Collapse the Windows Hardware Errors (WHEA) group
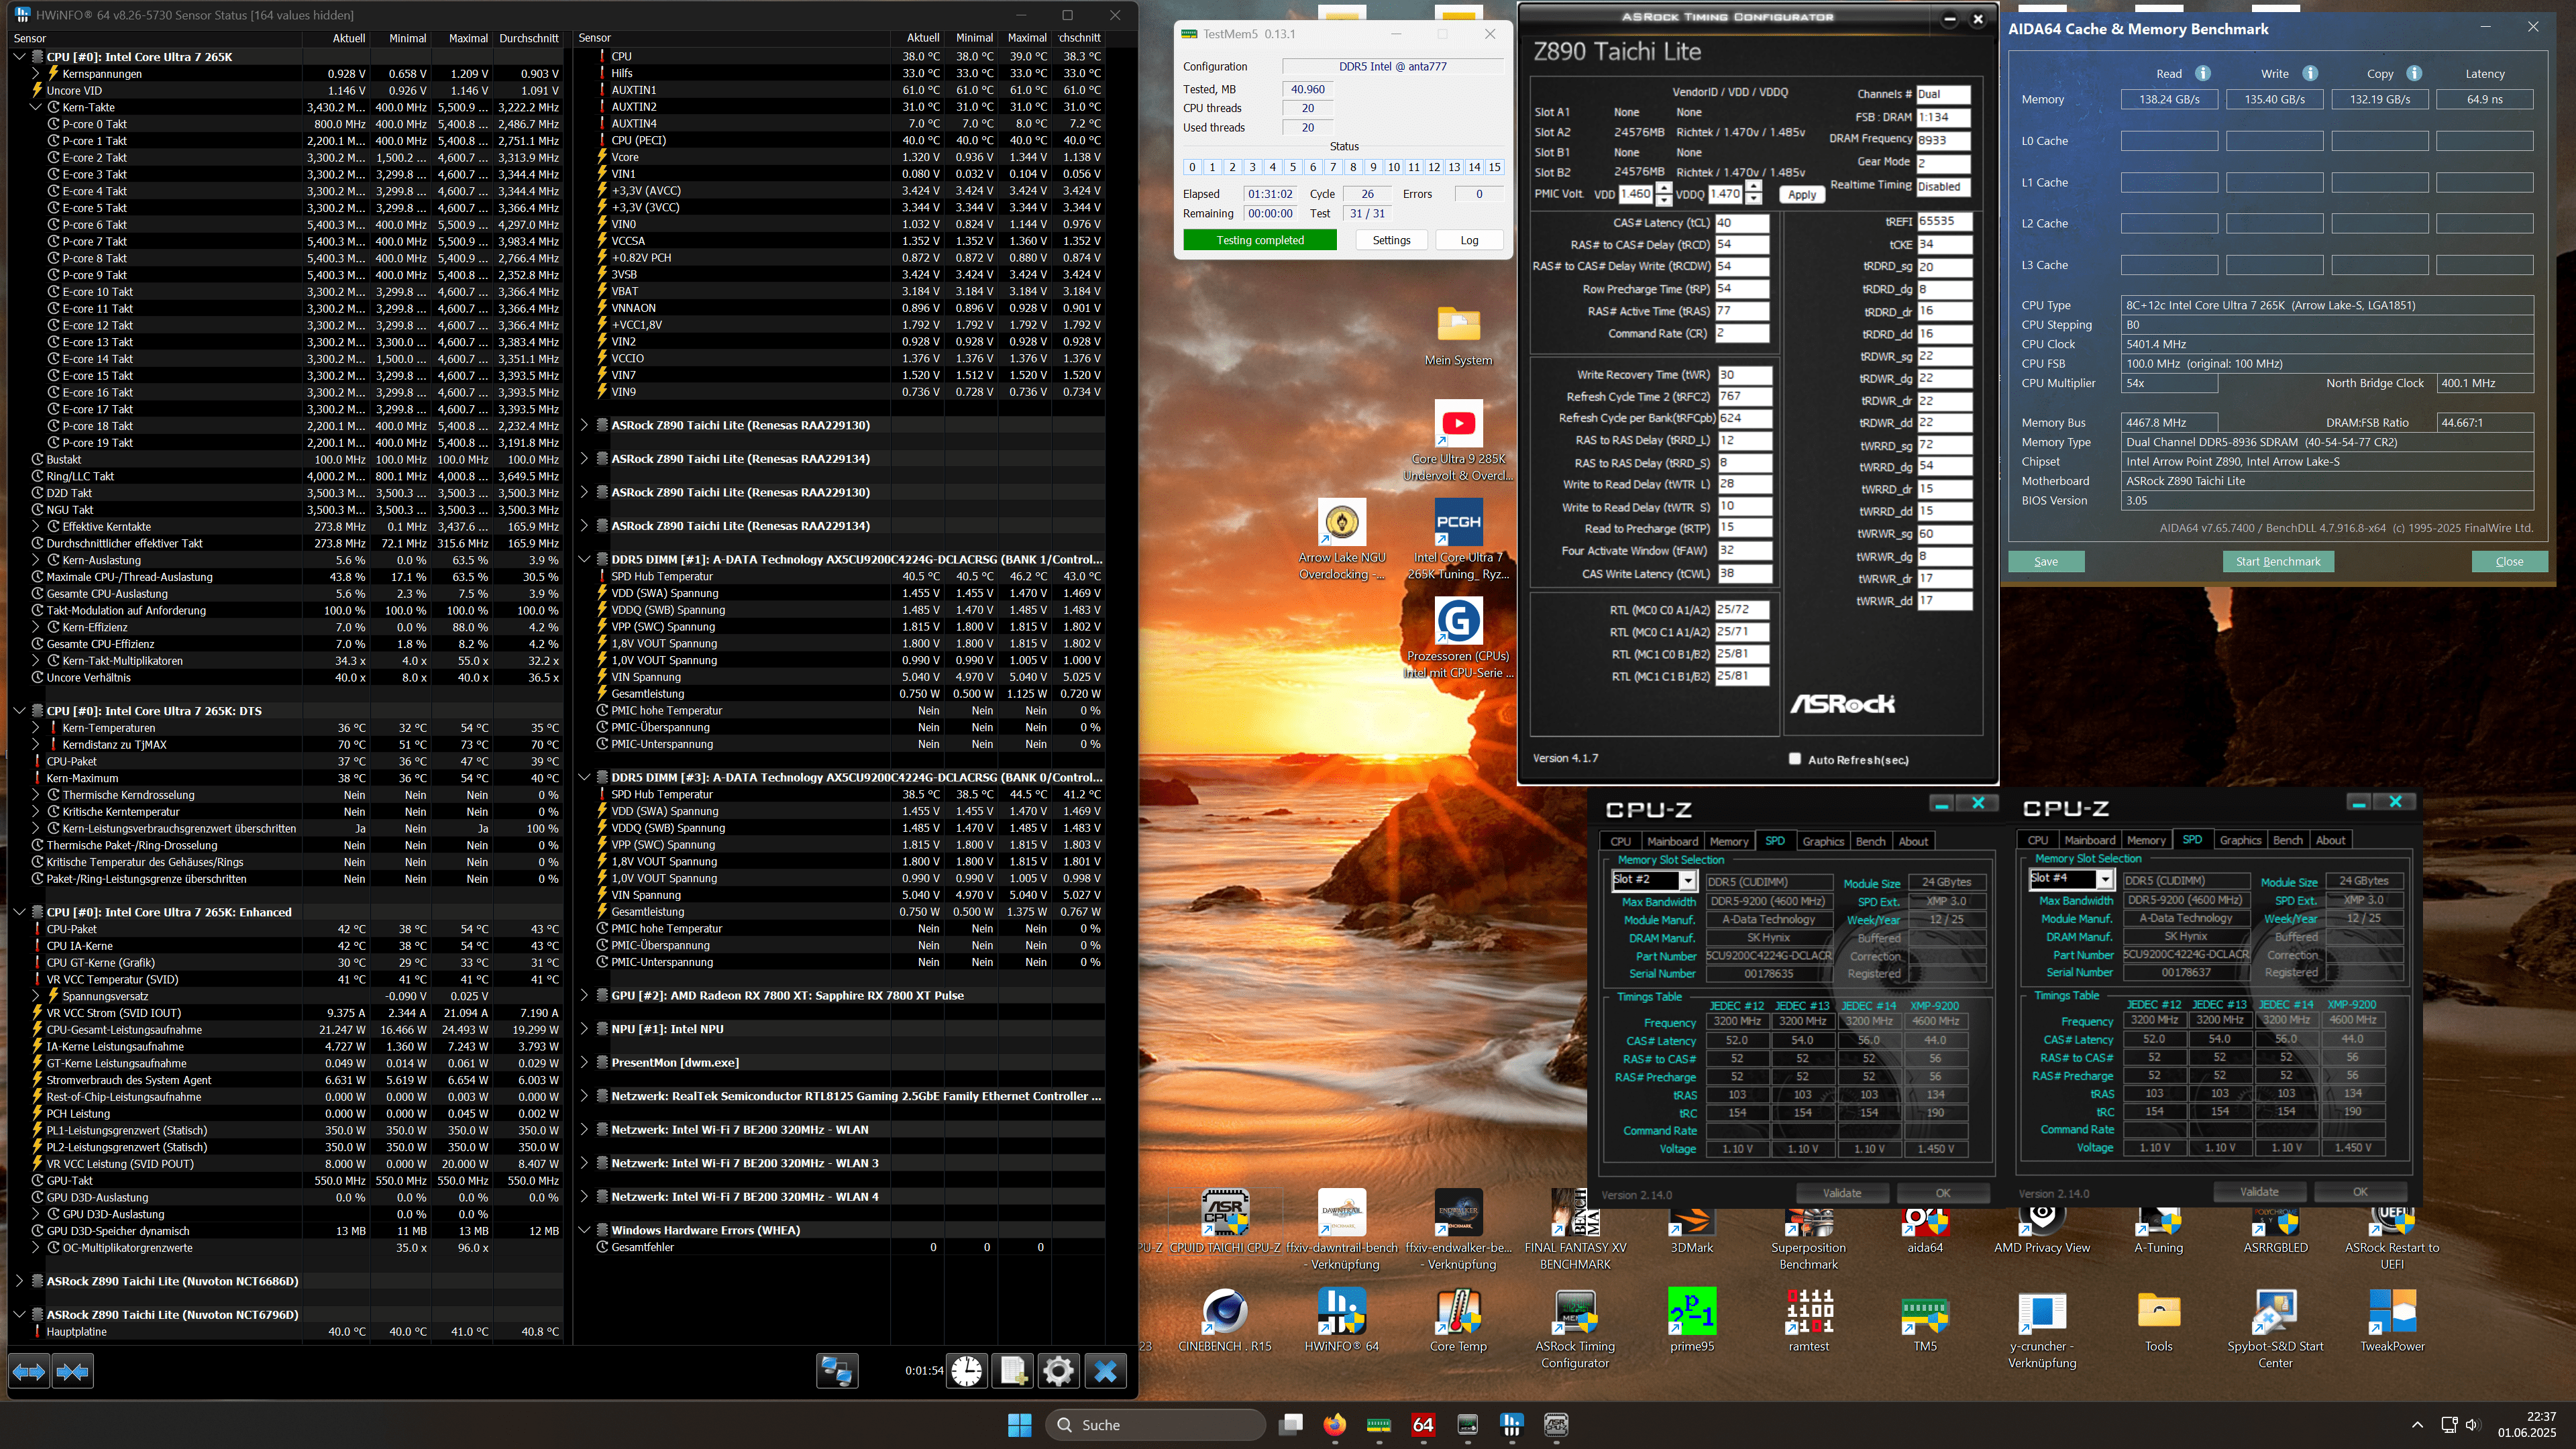The width and height of the screenshot is (2576, 1449). click(585, 1230)
